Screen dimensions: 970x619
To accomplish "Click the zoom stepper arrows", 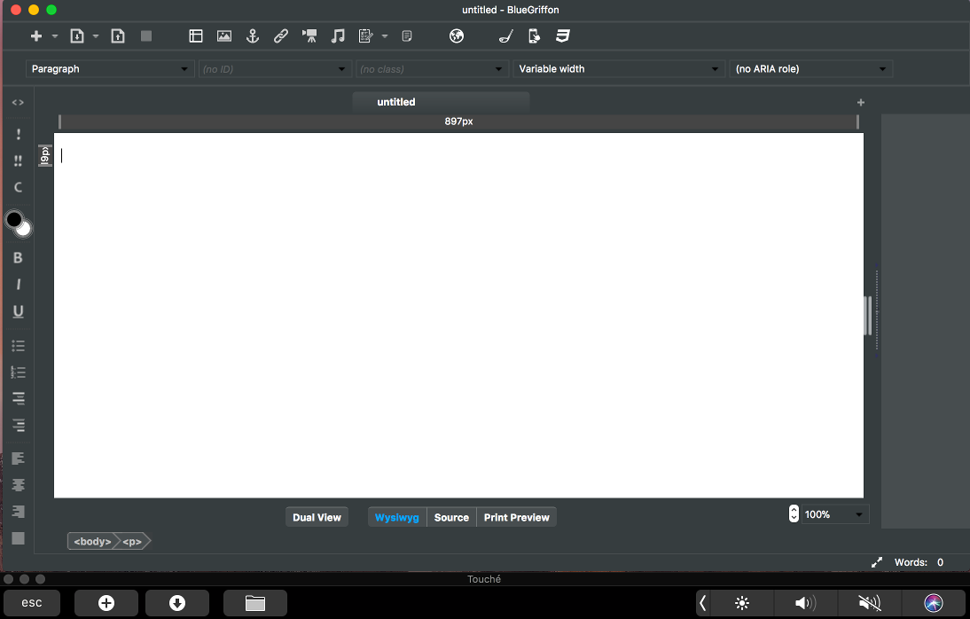I will tap(794, 513).
